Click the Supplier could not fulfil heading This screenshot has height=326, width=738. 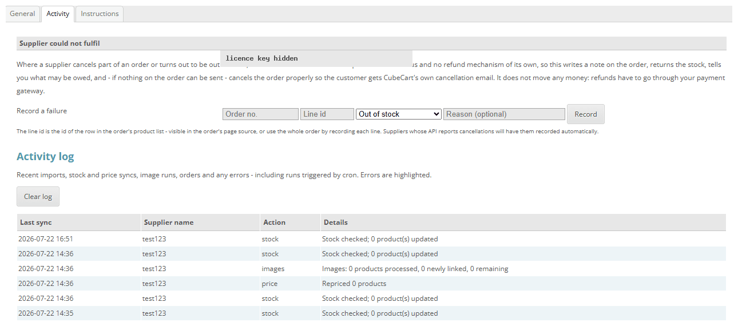point(59,43)
